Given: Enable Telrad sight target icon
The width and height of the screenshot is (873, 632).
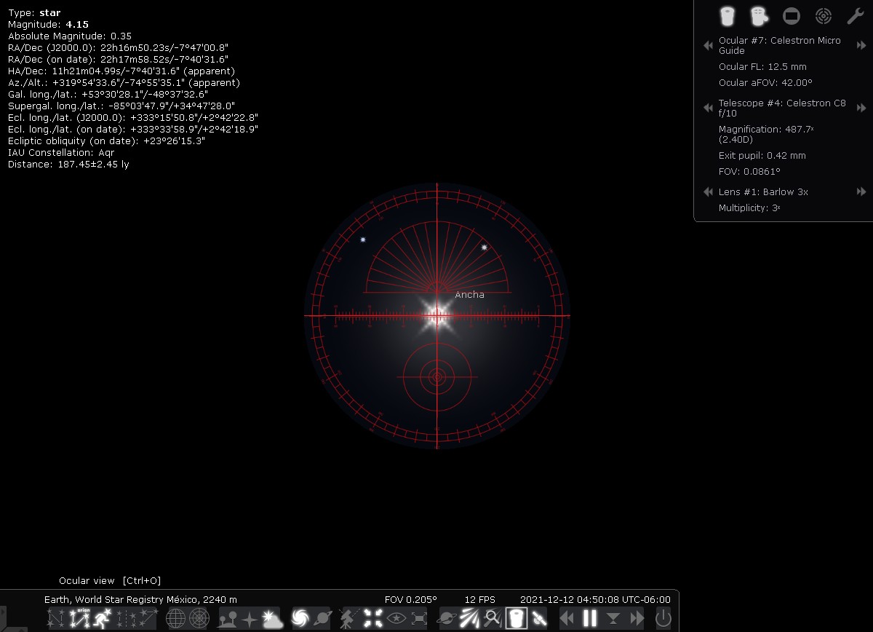Looking at the screenshot, I should click(x=823, y=15).
